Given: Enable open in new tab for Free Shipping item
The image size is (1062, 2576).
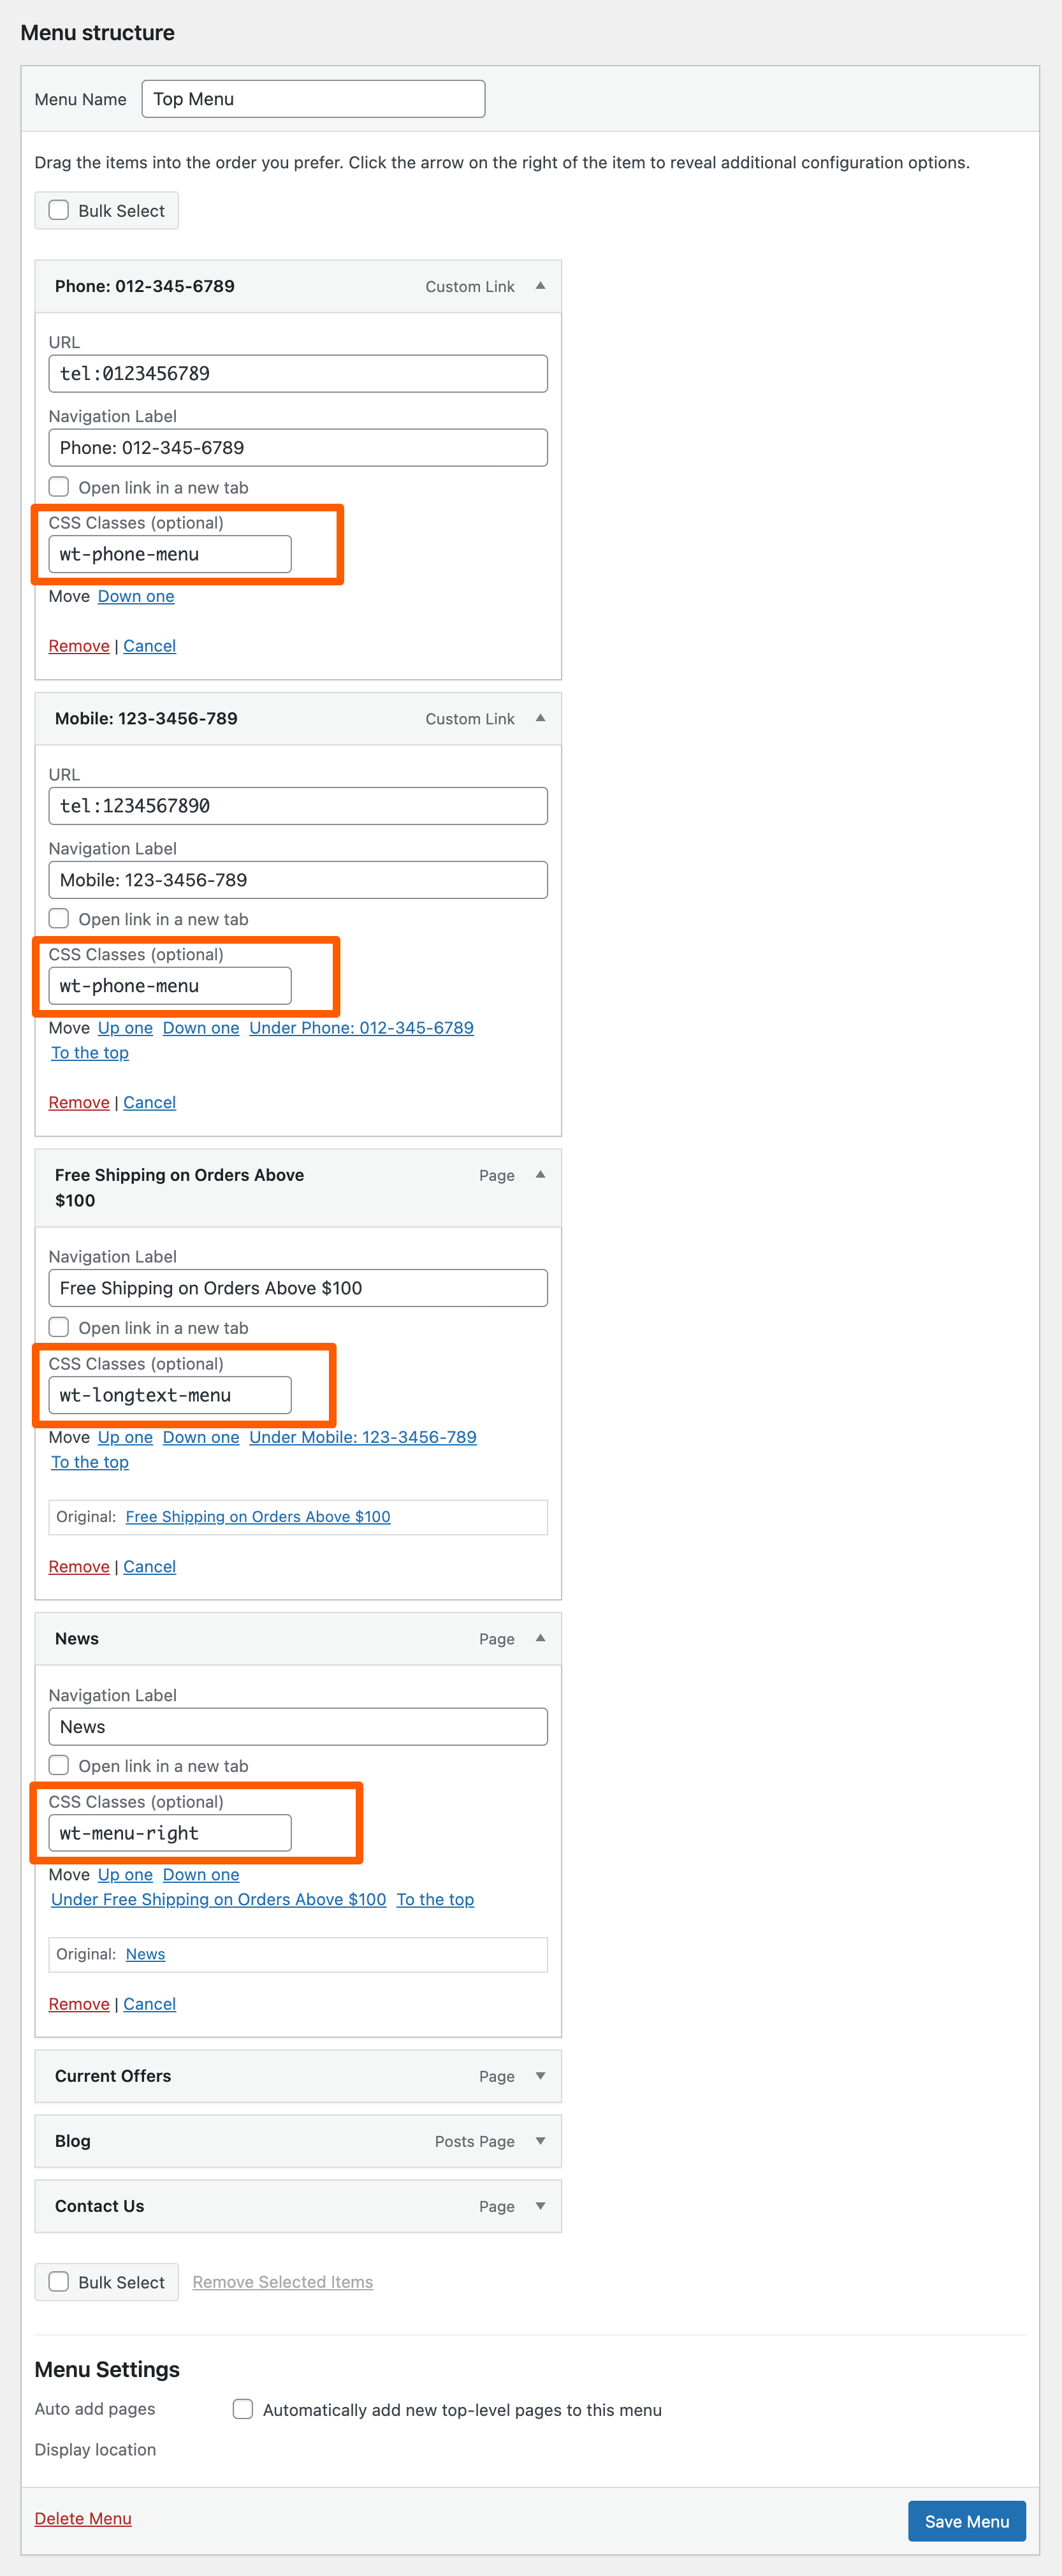Looking at the screenshot, I should [59, 1327].
